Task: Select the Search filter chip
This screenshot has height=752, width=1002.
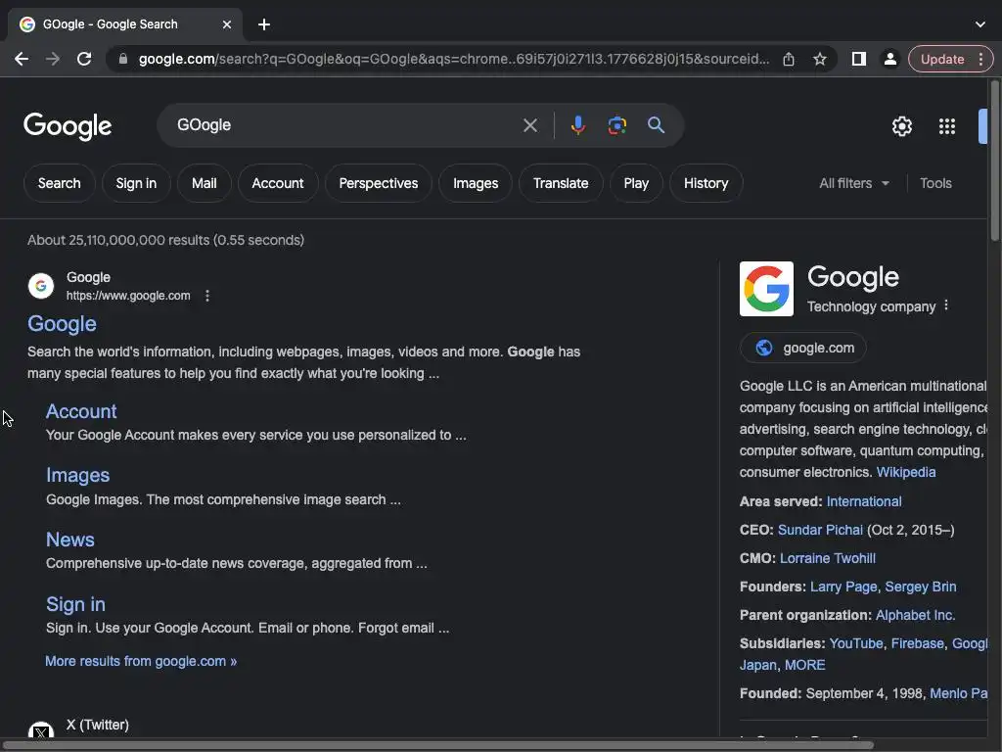Action: [x=59, y=183]
